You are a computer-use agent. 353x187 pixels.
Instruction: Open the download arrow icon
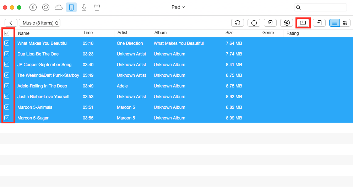tap(84, 7)
